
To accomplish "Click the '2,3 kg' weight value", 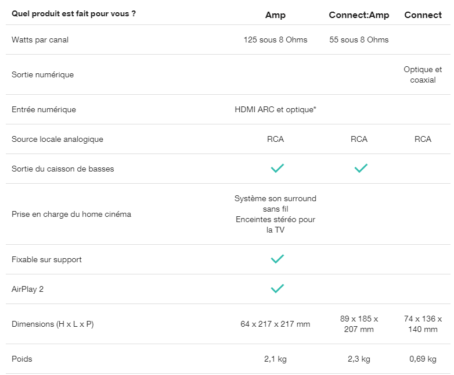I will click(x=359, y=359).
